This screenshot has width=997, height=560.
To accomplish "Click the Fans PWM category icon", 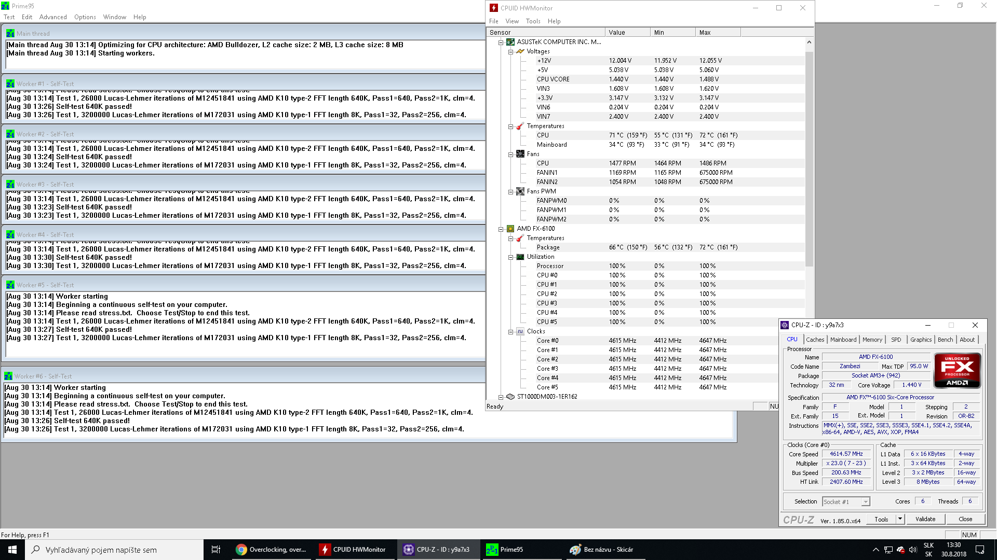I will (x=520, y=191).
